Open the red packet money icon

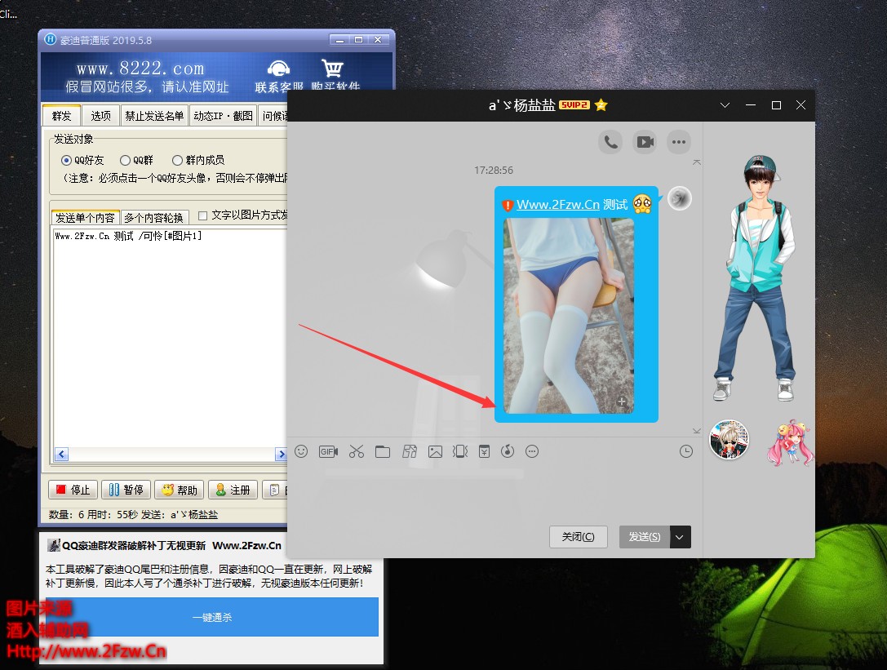pyautogui.click(x=484, y=451)
